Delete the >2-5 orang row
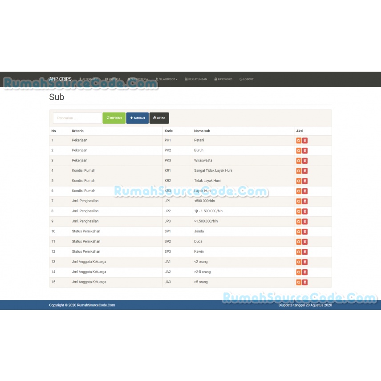This screenshot has height=381, width=381. [x=305, y=272]
